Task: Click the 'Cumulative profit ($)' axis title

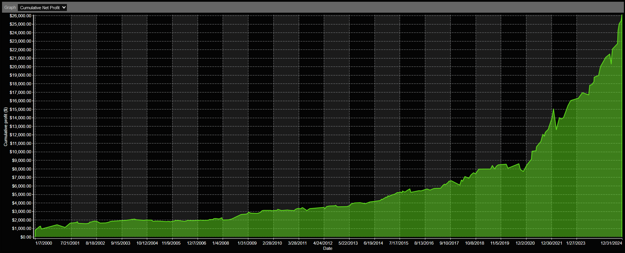Action: [5, 127]
